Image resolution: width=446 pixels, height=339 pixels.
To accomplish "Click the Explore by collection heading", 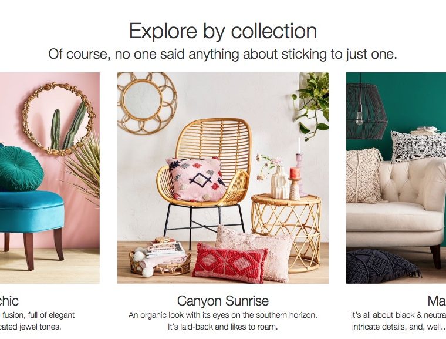I will (x=223, y=31).
